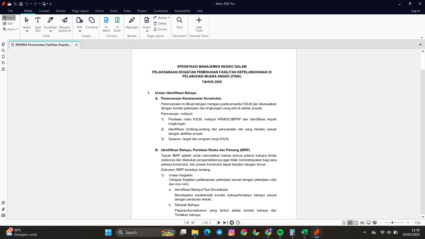Convert PDF using To Word
The image size is (425, 239).
pyautogui.click(x=106, y=24)
